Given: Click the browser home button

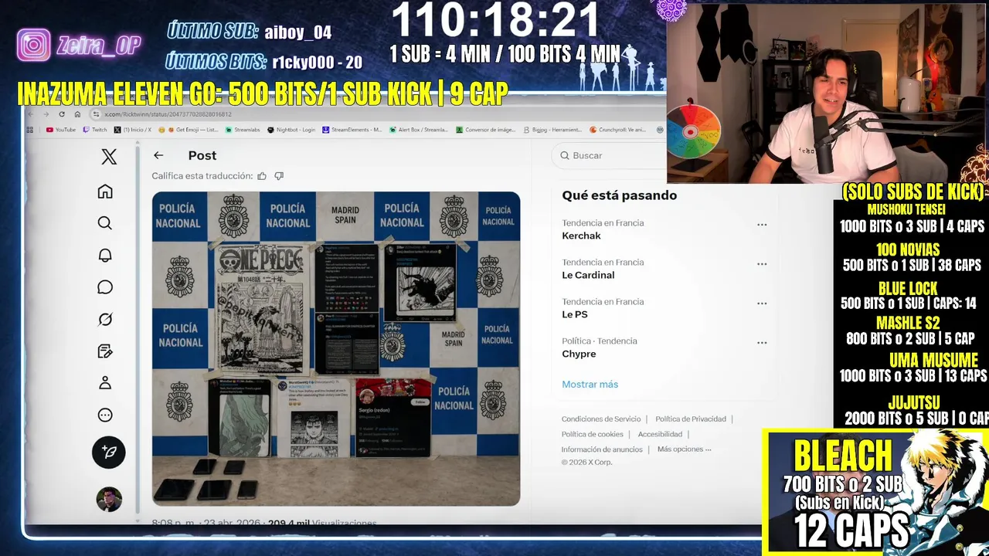Looking at the screenshot, I should point(77,114).
